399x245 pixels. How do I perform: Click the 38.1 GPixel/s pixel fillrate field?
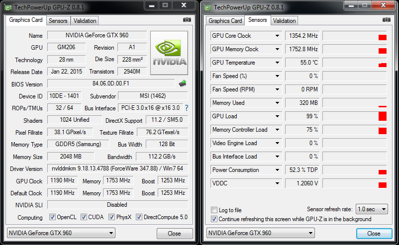pos(70,132)
